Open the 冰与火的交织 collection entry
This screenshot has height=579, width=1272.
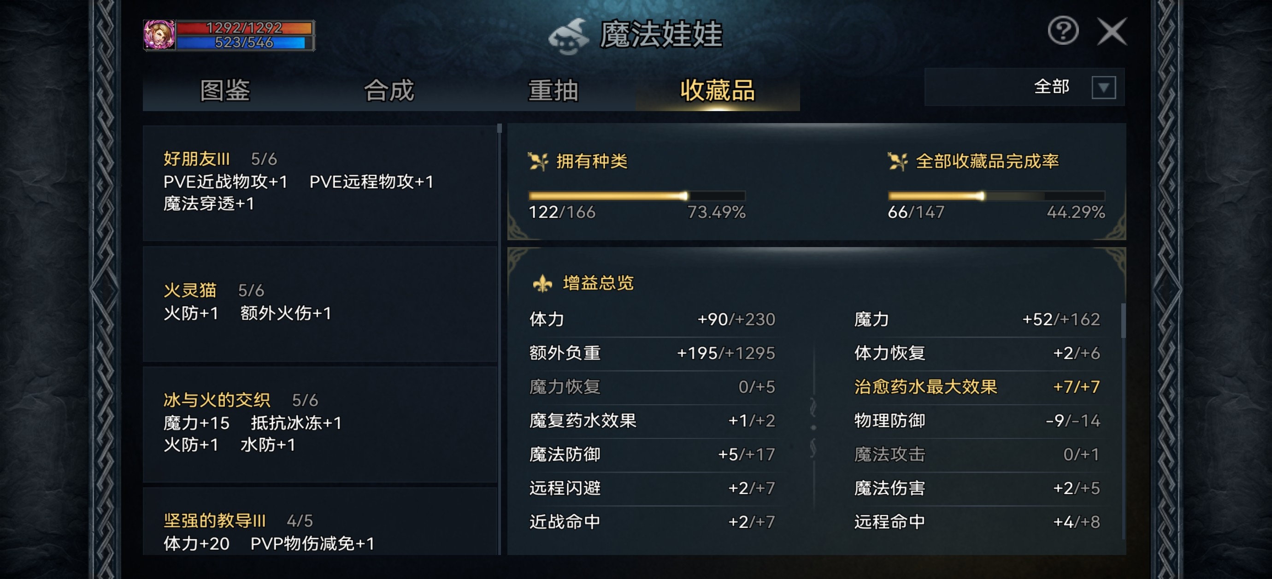point(319,423)
